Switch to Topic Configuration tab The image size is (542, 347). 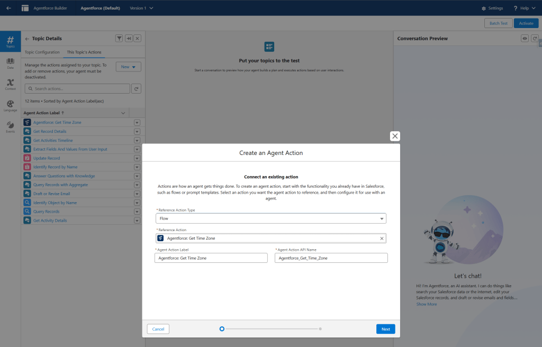[x=42, y=52]
